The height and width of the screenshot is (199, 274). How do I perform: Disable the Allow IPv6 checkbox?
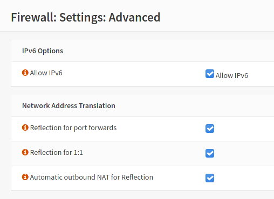click(x=210, y=74)
